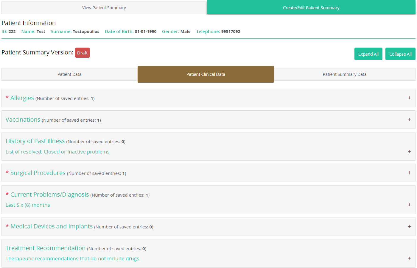Click the Surgical Procedures heading
The image size is (417, 268).
coord(38,173)
